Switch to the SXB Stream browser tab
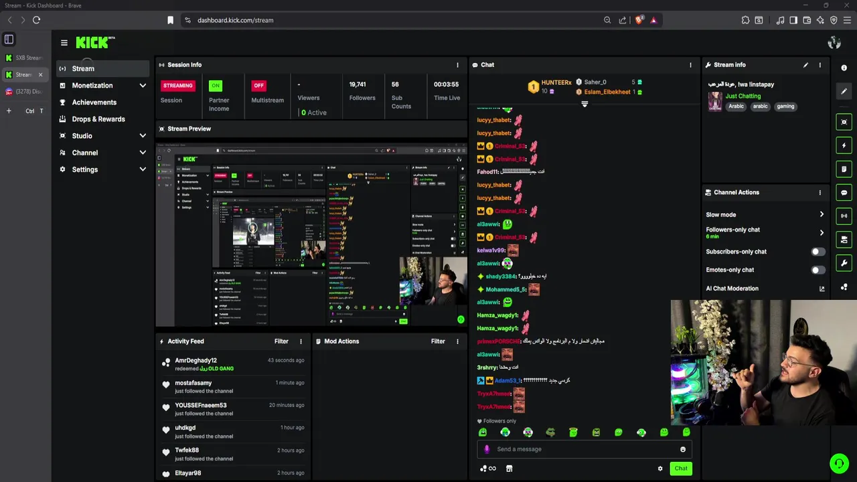This screenshot has height=482, width=857. pyautogui.click(x=24, y=58)
